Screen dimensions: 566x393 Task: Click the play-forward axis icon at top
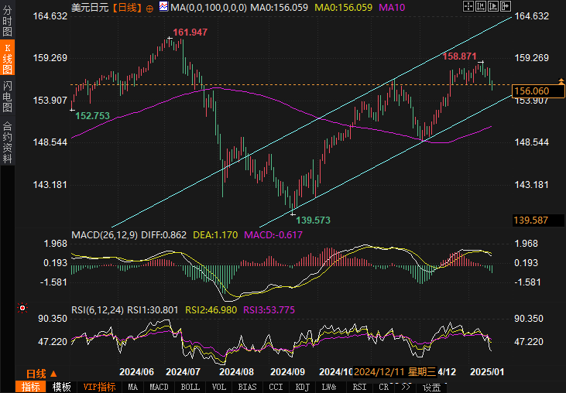coord(493,6)
